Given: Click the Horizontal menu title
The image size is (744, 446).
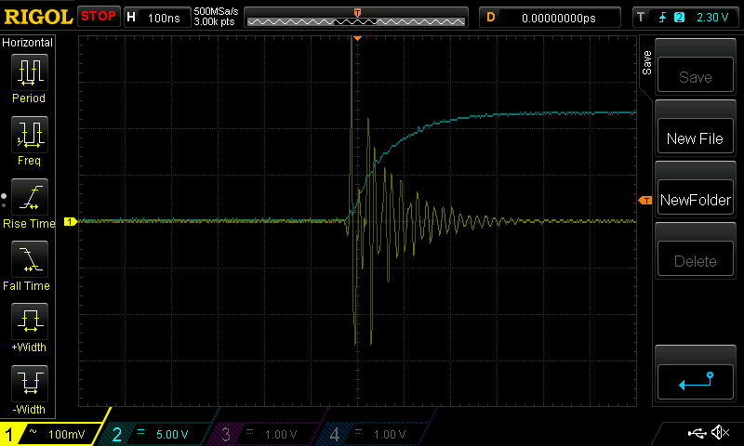Looking at the screenshot, I should [x=28, y=43].
